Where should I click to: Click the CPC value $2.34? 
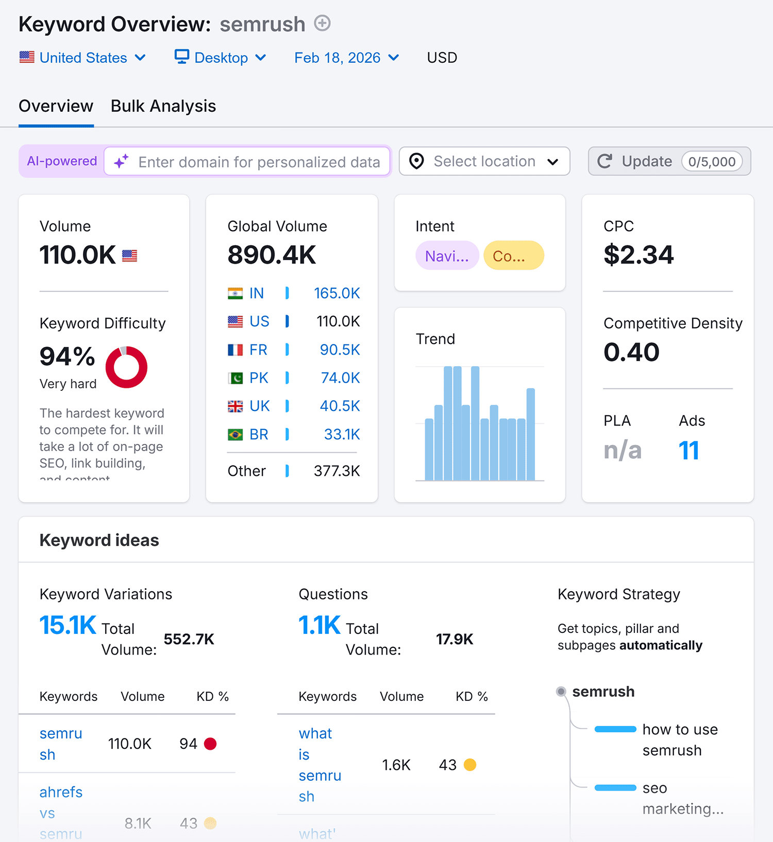(638, 255)
